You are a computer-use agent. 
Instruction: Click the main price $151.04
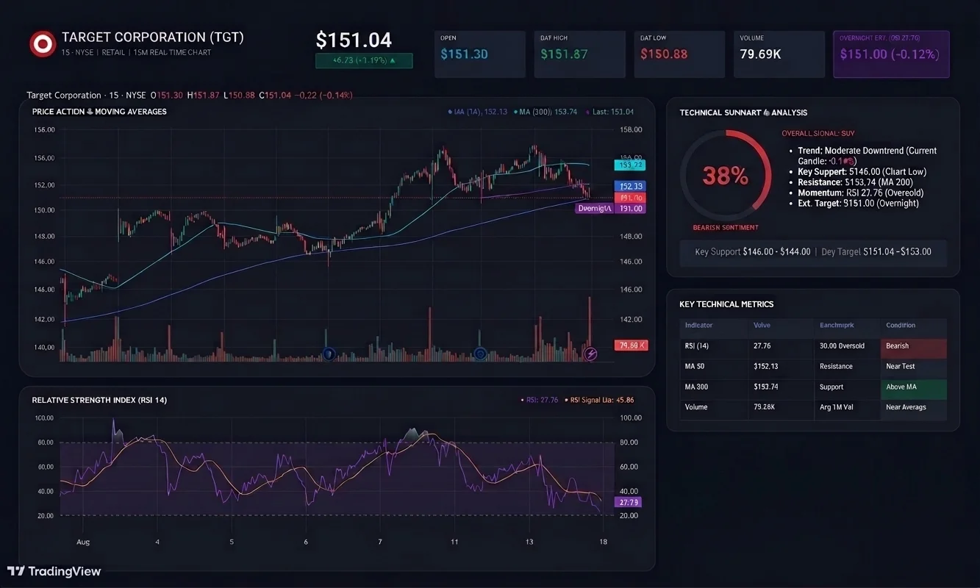[354, 40]
